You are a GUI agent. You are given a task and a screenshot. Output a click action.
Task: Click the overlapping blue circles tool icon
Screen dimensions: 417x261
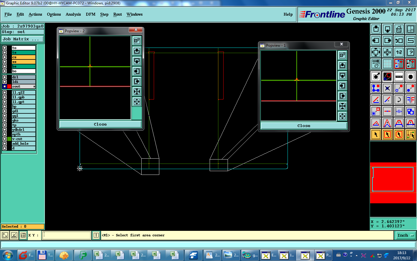coord(411,111)
